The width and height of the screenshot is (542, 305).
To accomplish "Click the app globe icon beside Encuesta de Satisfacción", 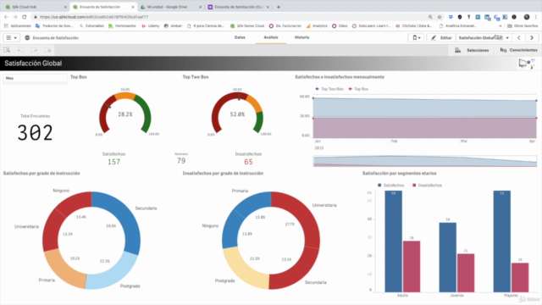I will click(x=27, y=37).
